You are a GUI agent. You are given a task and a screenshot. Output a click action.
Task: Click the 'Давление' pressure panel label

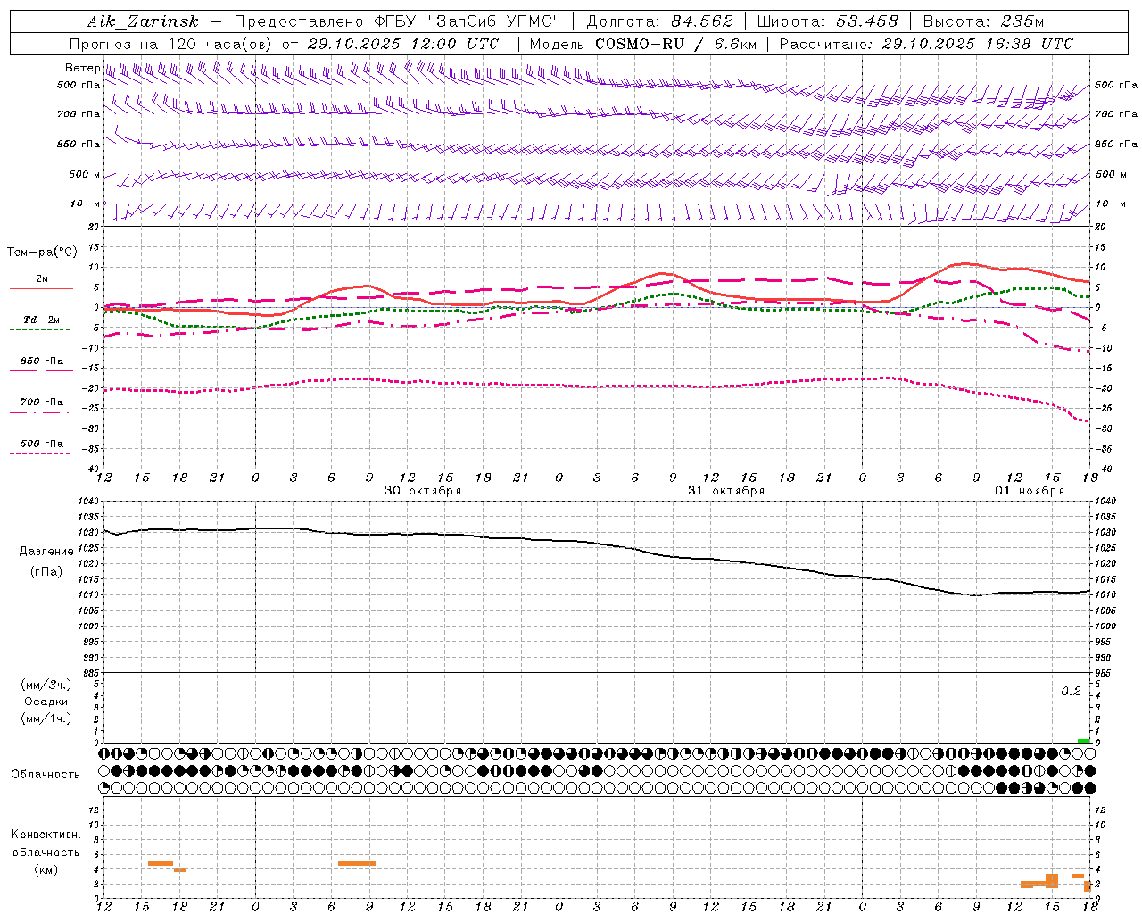coord(46,552)
